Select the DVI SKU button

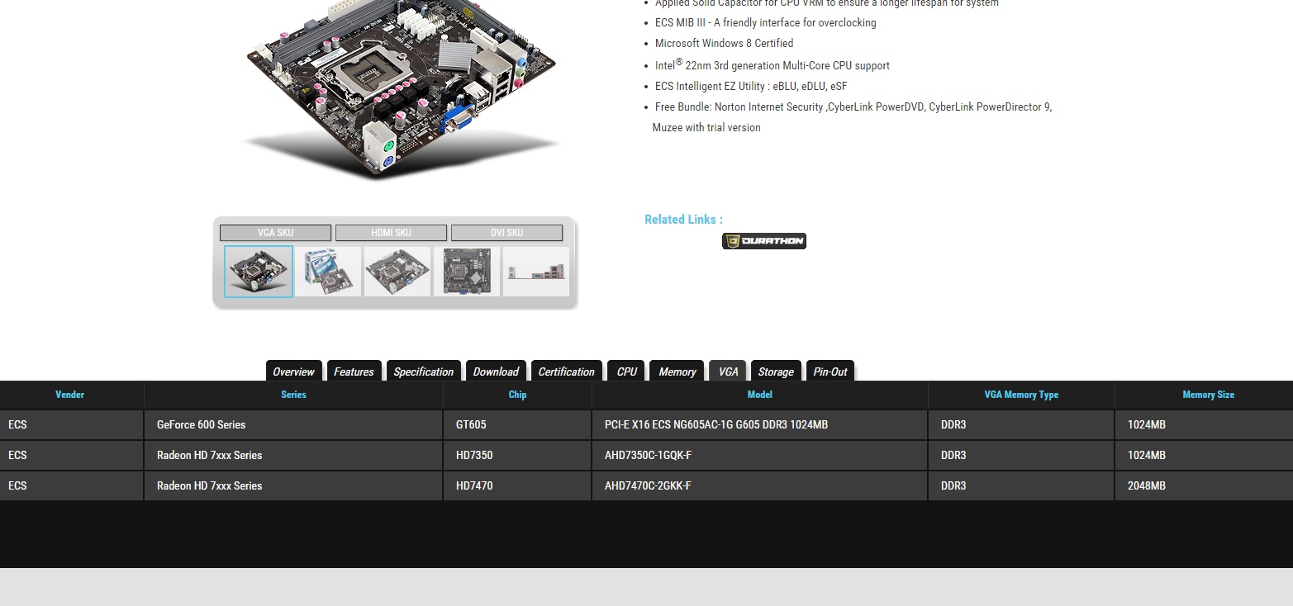click(x=506, y=233)
